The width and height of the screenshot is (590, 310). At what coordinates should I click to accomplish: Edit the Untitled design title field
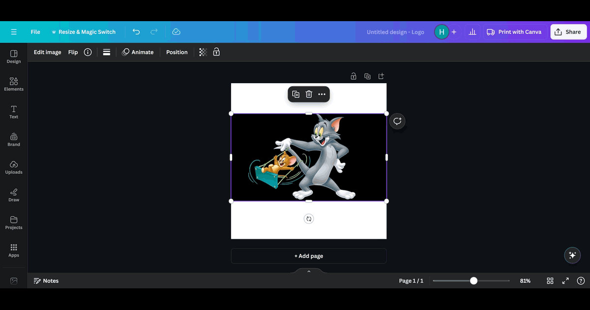point(395,32)
